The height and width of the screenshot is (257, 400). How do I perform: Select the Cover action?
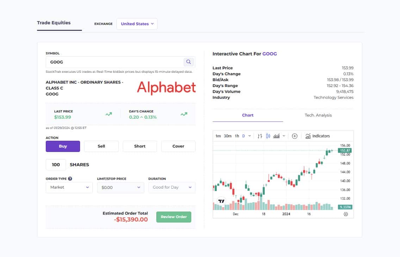pos(178,146)
